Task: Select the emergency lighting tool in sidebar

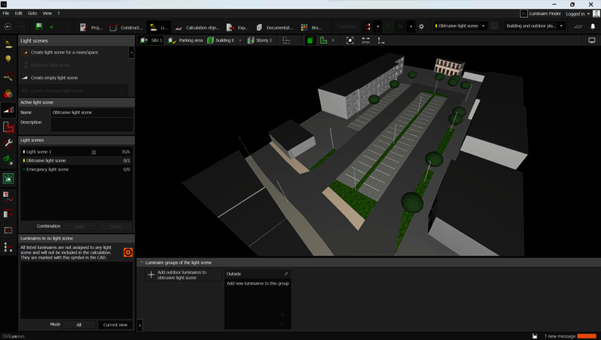Action: tap(8, 178)
